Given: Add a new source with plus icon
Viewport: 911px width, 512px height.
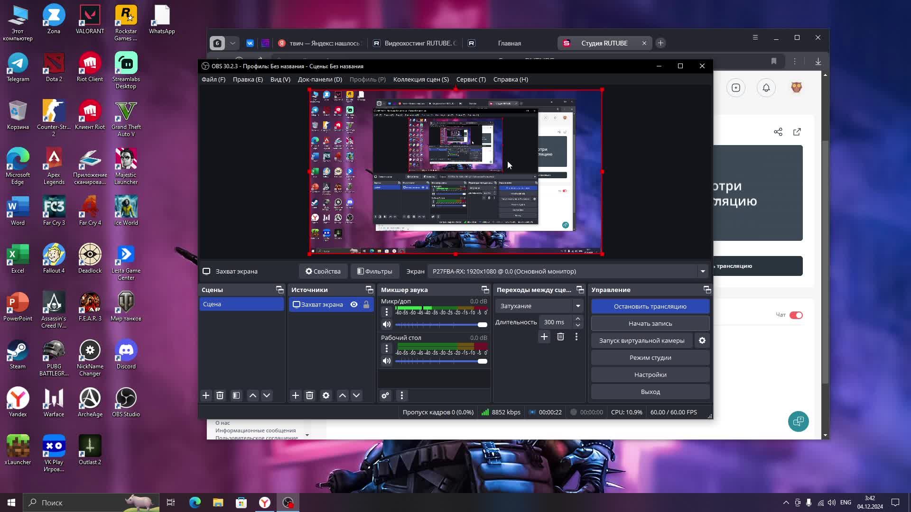Looking at the screenshot, I should (296, 395).
